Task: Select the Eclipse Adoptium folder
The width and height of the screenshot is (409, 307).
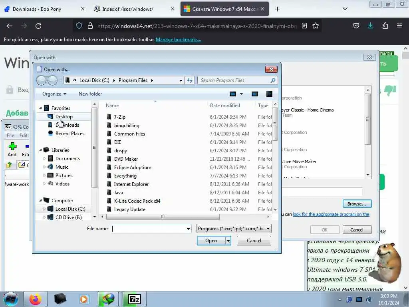Action: 133,167
